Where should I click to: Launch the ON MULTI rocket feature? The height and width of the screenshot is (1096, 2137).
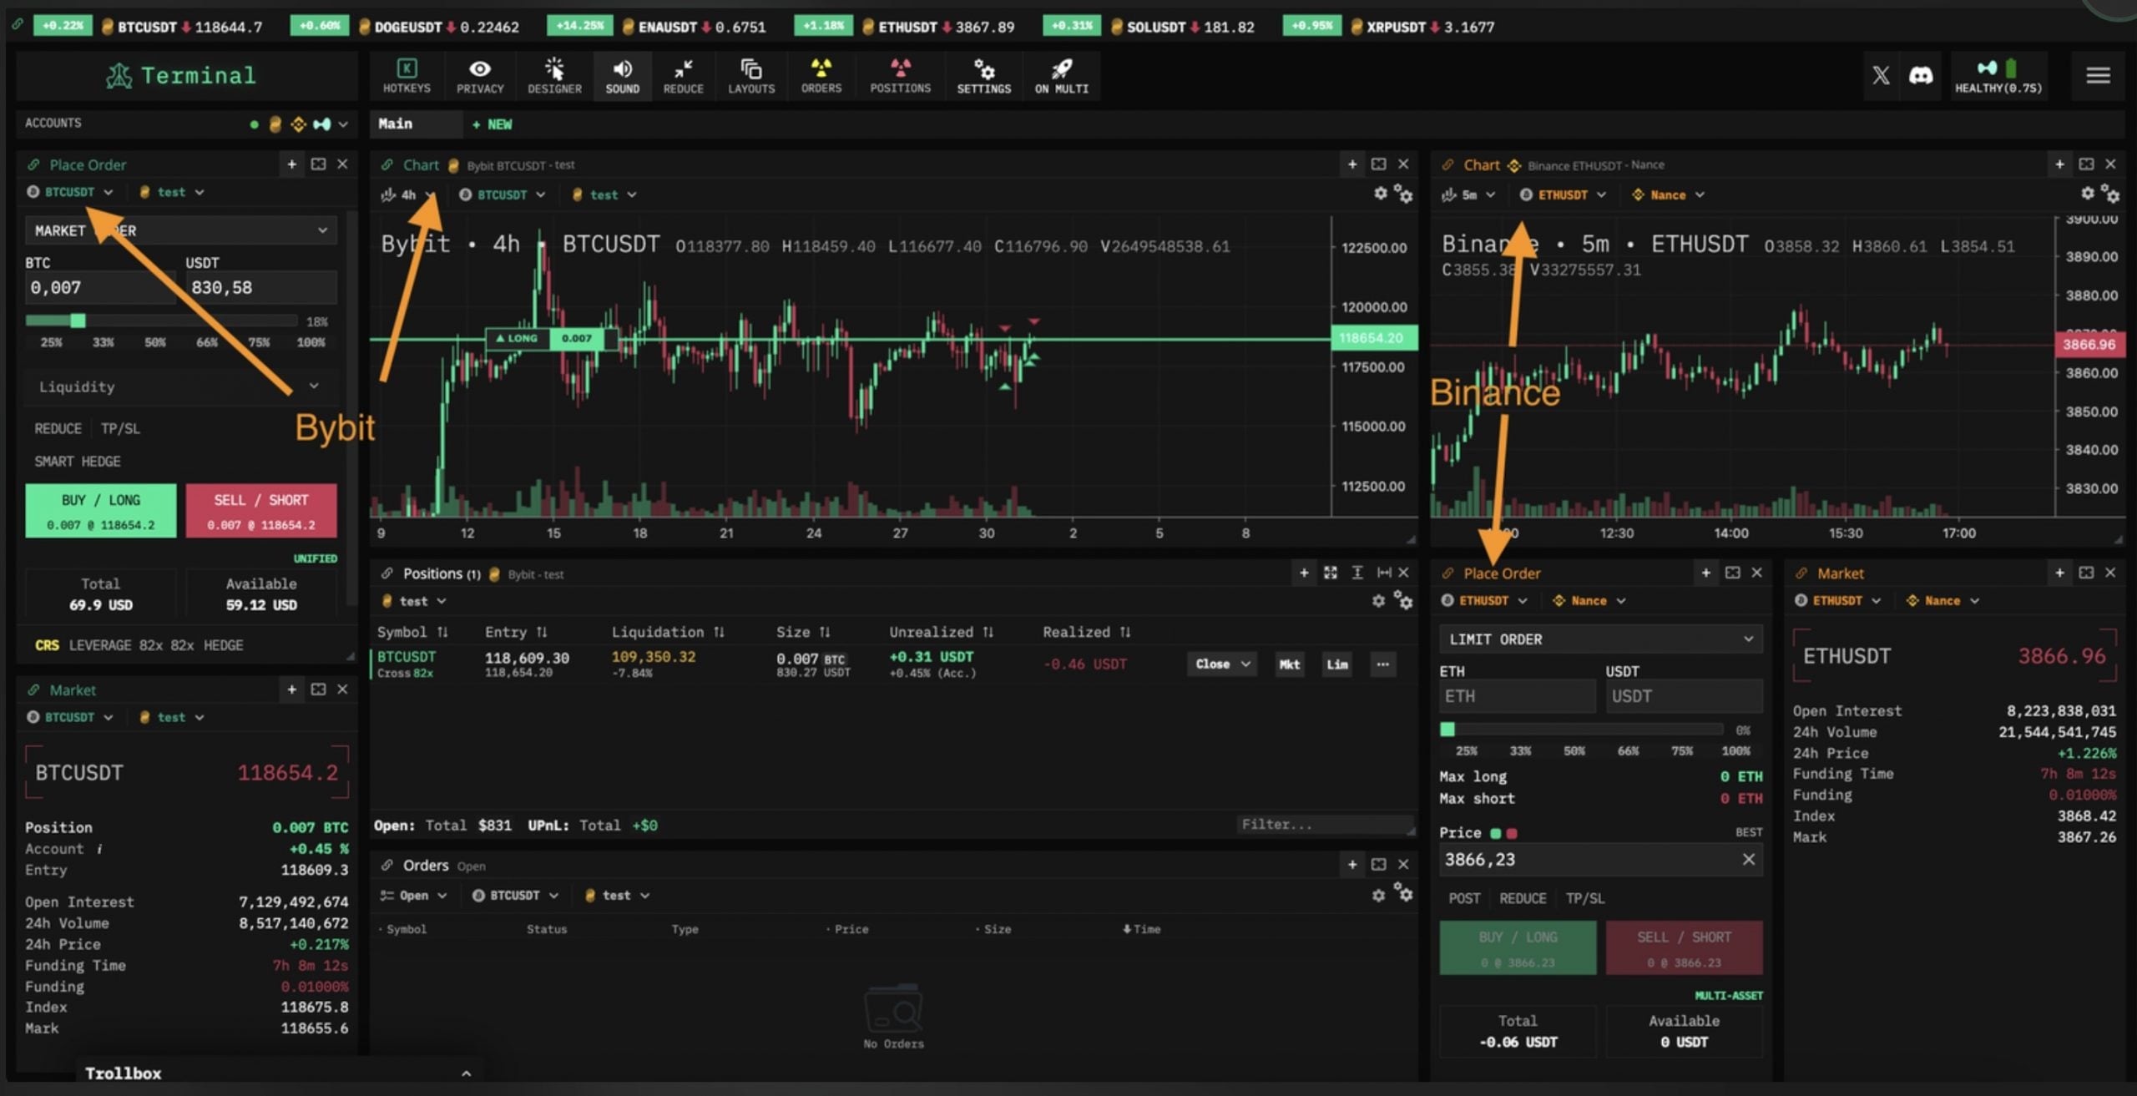pos(1061,76)
